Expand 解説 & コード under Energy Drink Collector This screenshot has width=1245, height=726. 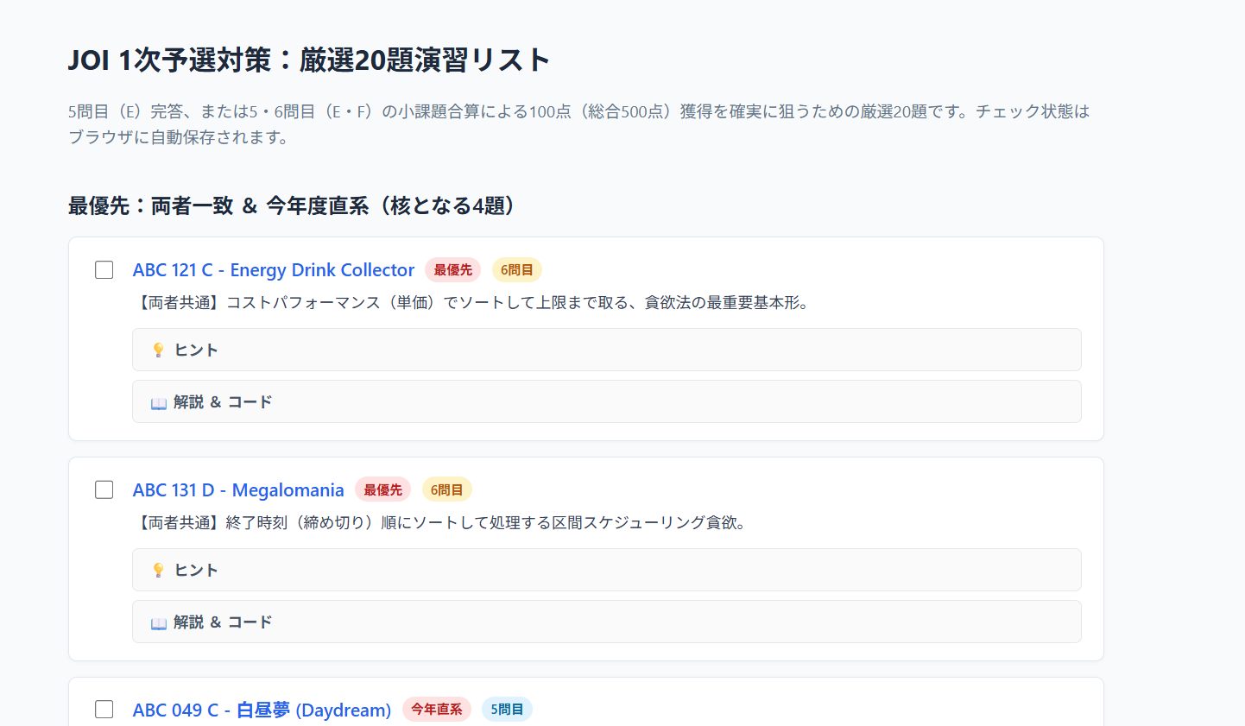[607, 401]
